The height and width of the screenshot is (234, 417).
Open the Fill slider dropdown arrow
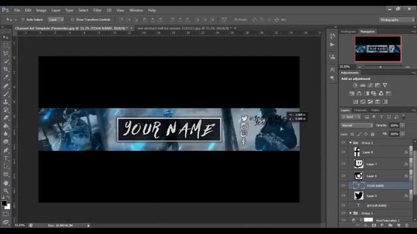tap(403, 134)
